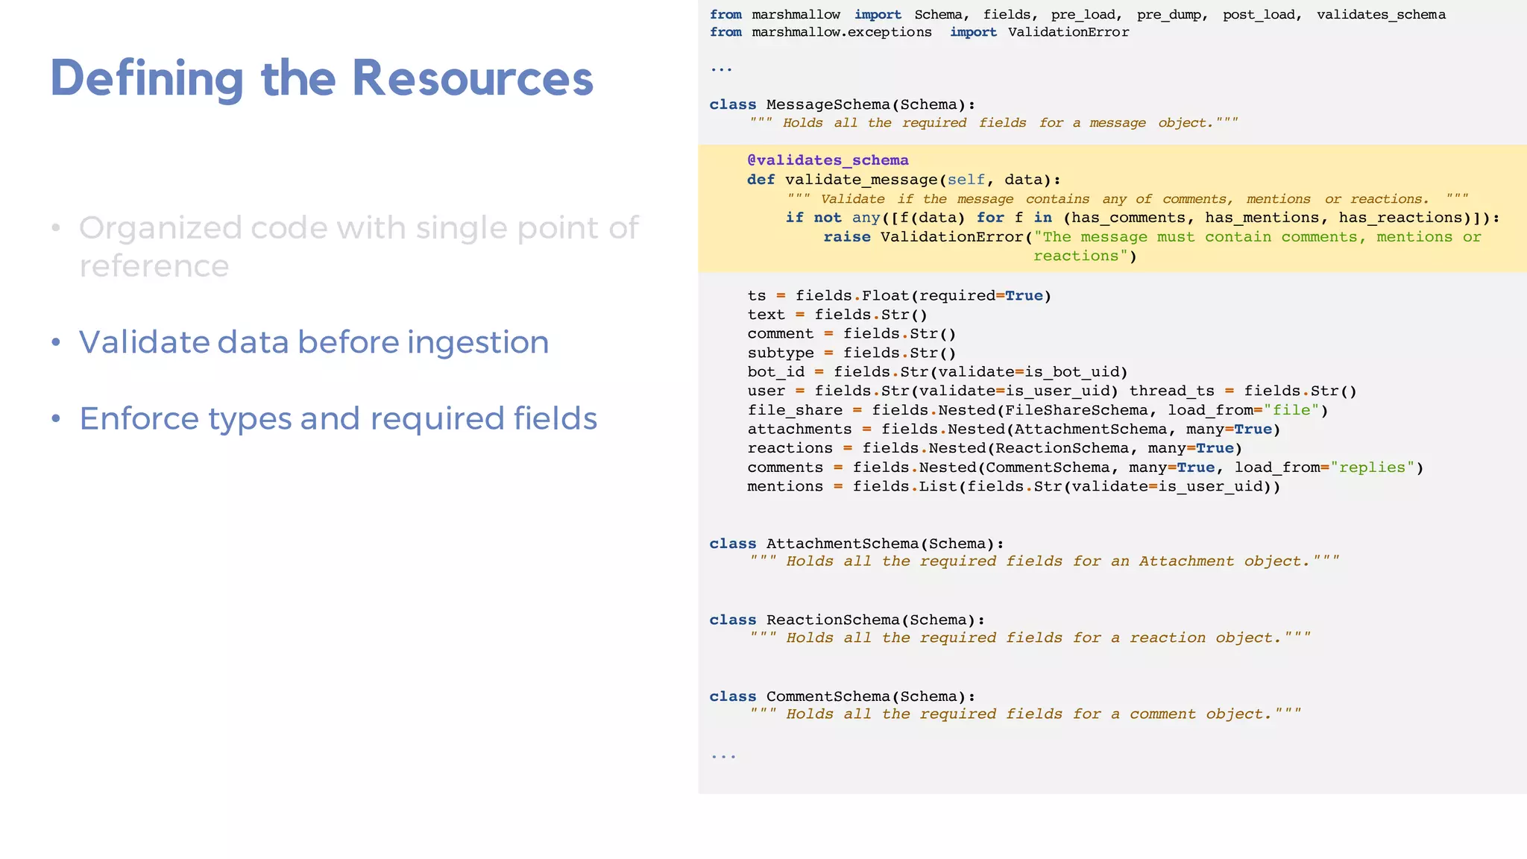
Task: Click the 'Defining the Resources' slide title
Action: pyautogui.click(x=321, y=78)
